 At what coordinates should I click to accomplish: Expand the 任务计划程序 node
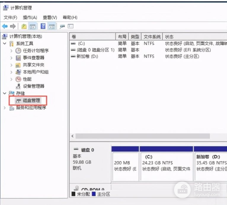11,51
